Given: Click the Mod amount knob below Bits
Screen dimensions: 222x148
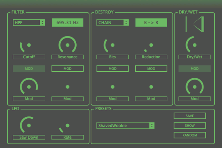Looking at the screenshot, I should [113, 87].
